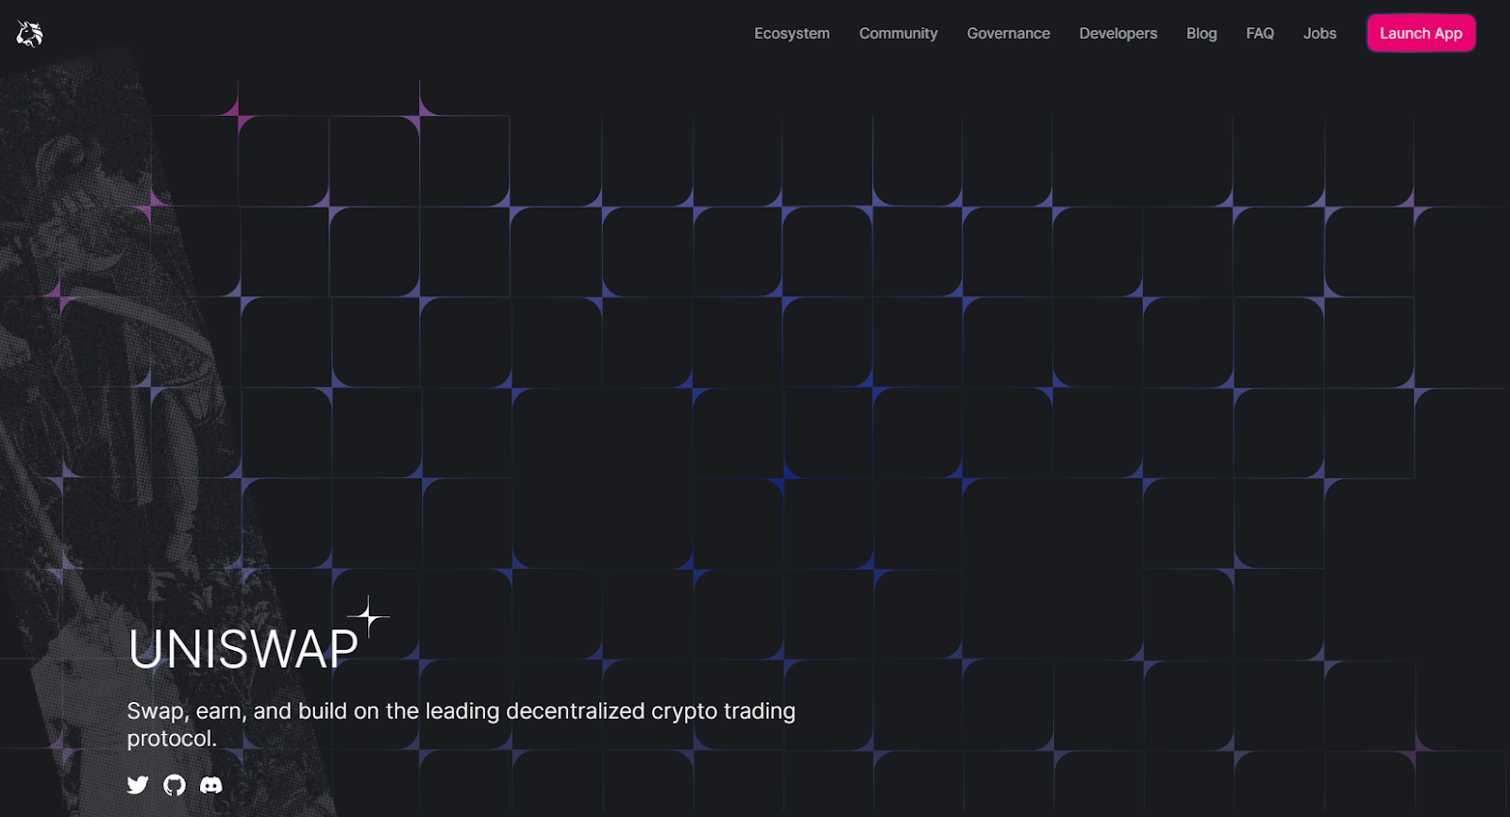Click the 'Swap, earn, and build' tagline
Viewport: 1510px width, 817px height.
[x=461, y=725]
